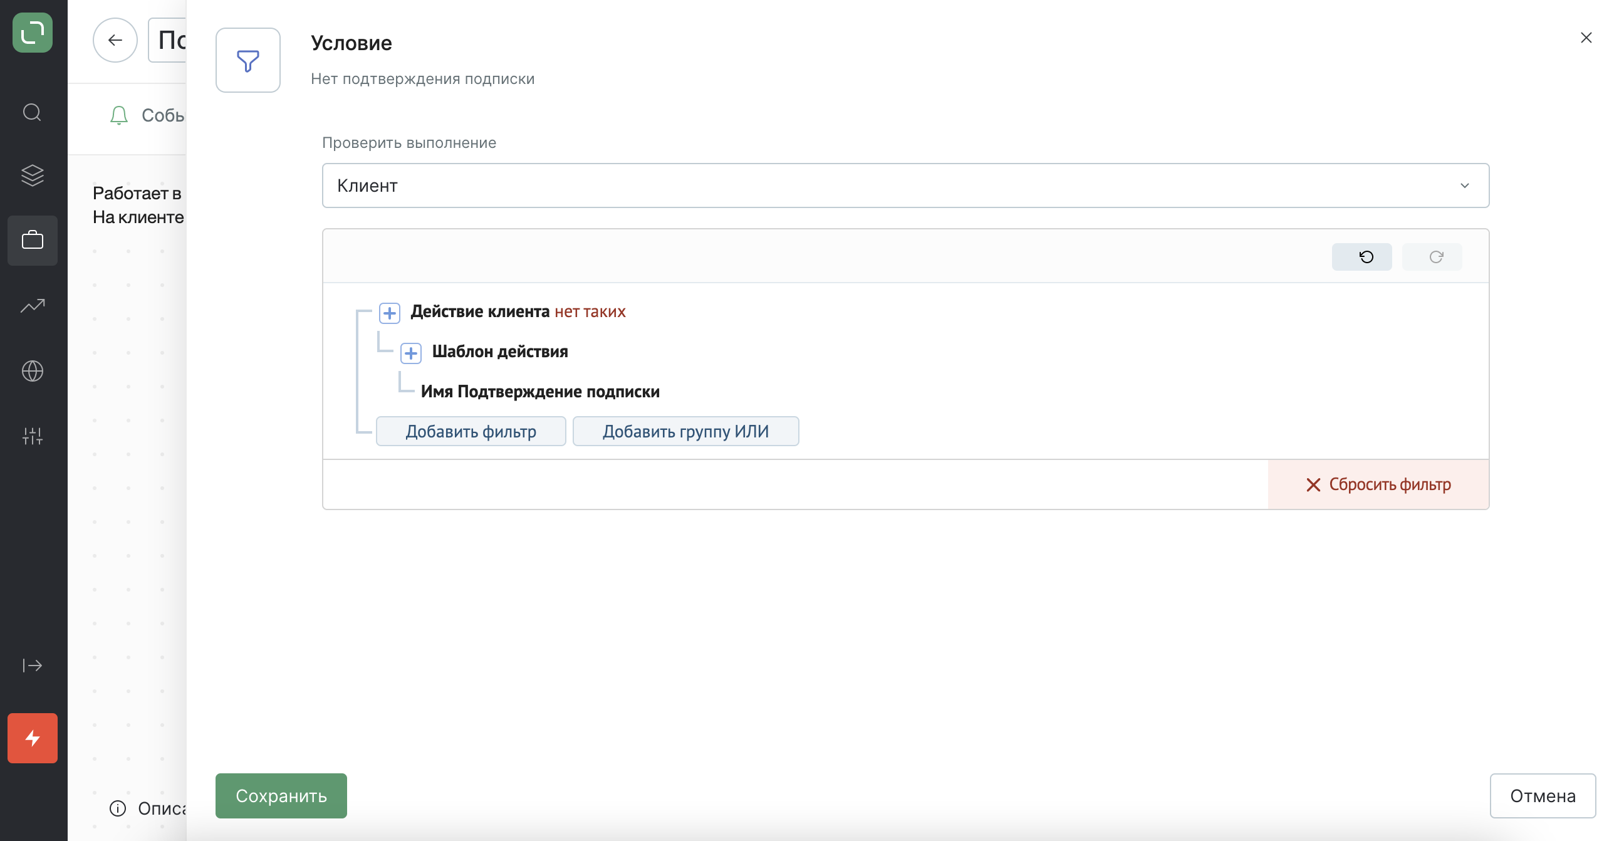Open the layers stack icon in sidebar
Image resolution: width=1624 pixels, height=841 pixels.
(x=32, y=175)
